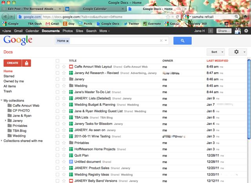Star the Quilt Plan spreadsheet
Viewport: 251px width, 183px height.
64,156
